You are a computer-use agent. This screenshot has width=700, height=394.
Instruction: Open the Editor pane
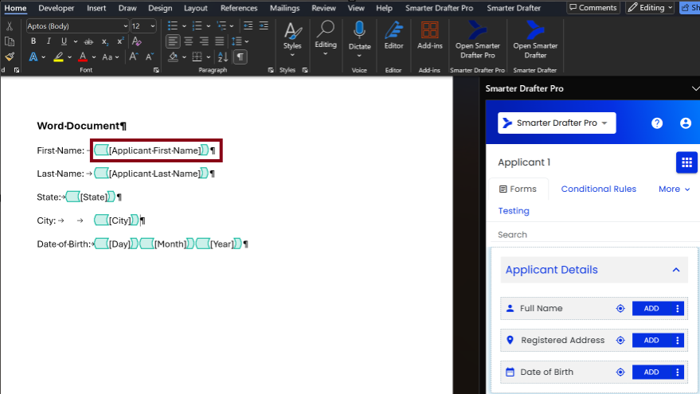393,36
